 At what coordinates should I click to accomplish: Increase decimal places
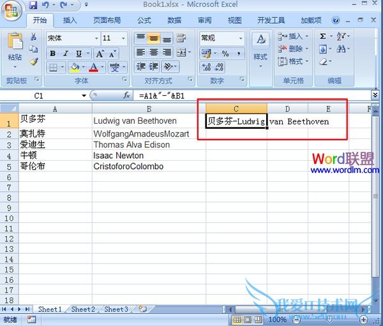(x=206, y=67)
